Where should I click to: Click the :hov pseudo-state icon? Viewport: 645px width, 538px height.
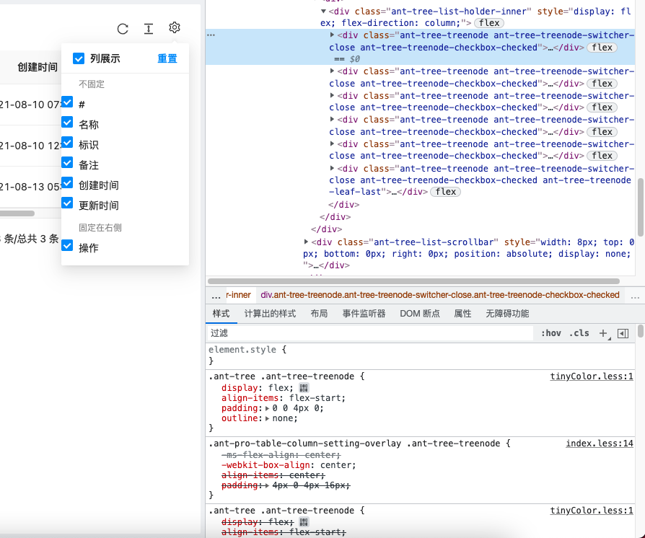[x=551, y=333]
